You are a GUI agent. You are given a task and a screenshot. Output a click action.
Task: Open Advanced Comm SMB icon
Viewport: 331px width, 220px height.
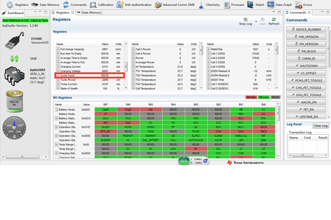pyautogui.click(x=158, y=5)
